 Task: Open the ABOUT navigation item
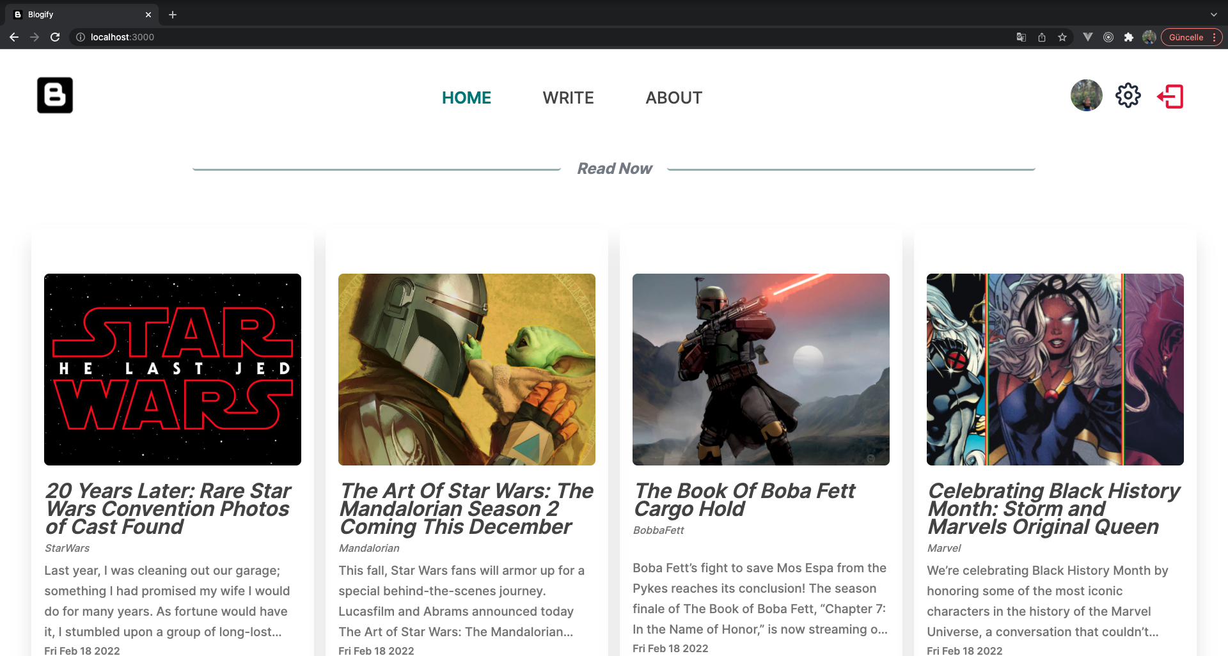pos(674,98)
